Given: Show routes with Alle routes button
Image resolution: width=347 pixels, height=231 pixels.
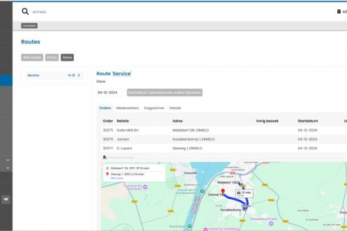Looking at the screenshot, I should [x=32, y=57].
